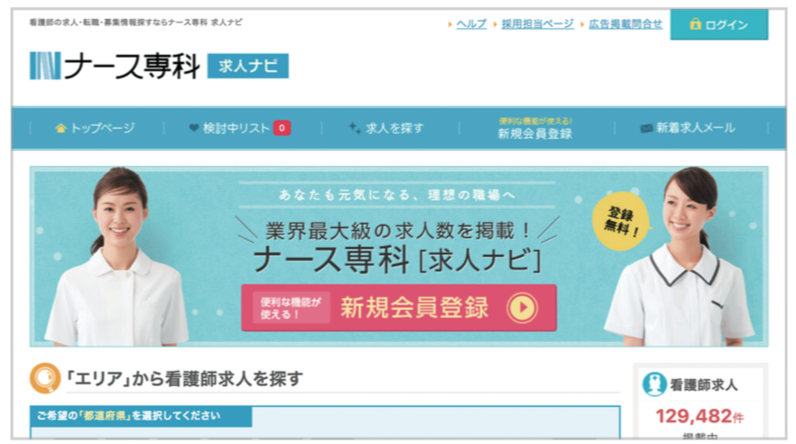Click the ログイン button

(718, 23)
